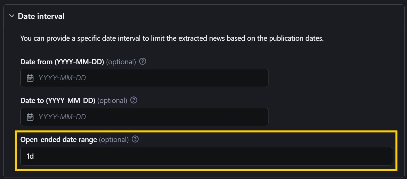Click calendar icon in Date to field
407x179 pixels.
[x=30, y=117]
